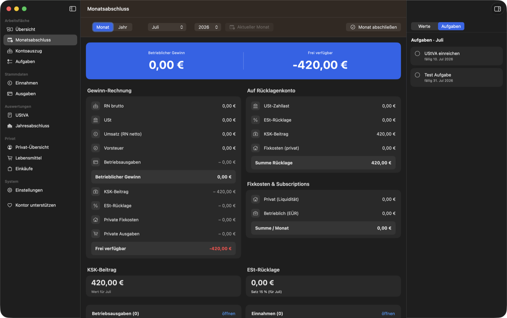Click the Monat abschließen button
The height and width of the screenshot is (318, 507).
point(373,27)
